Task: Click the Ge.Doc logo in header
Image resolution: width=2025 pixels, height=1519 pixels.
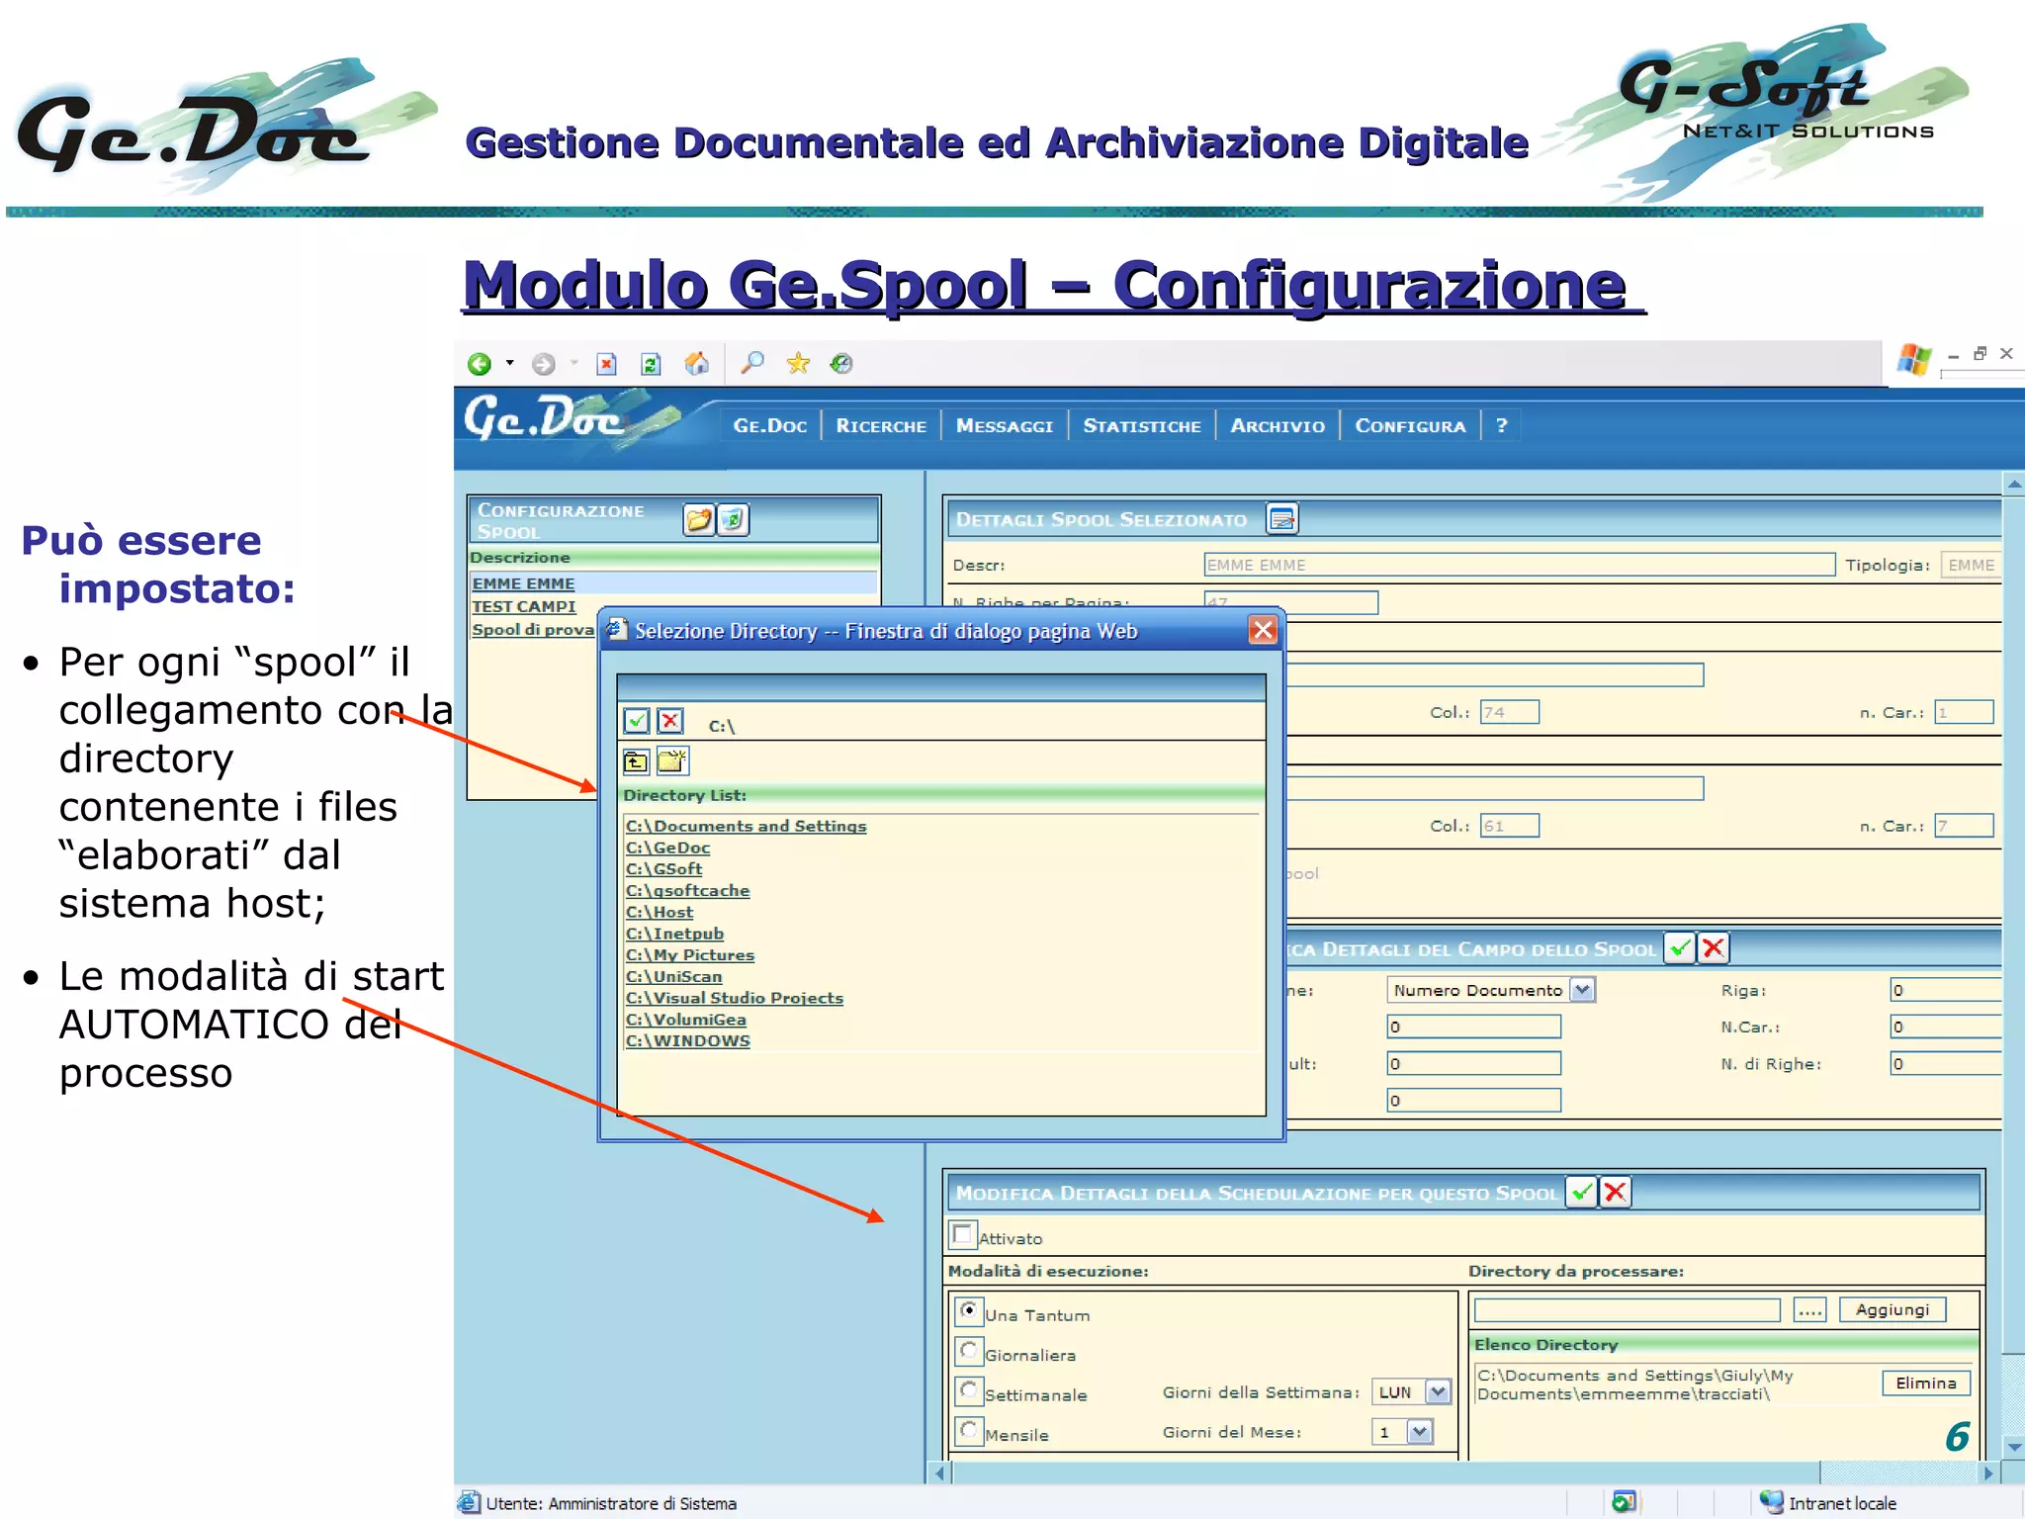Action: pos(571,419)
